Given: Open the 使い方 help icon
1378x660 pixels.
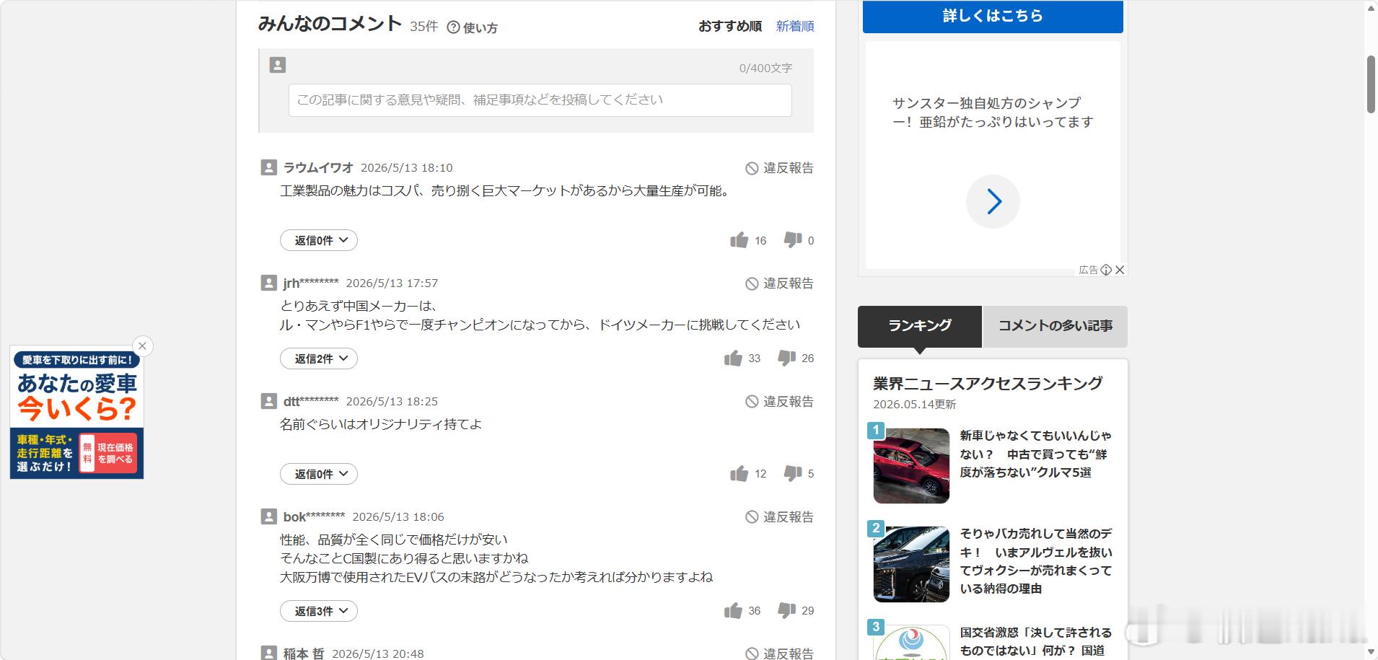Looking at the screenshot, I should click(453, 27).
